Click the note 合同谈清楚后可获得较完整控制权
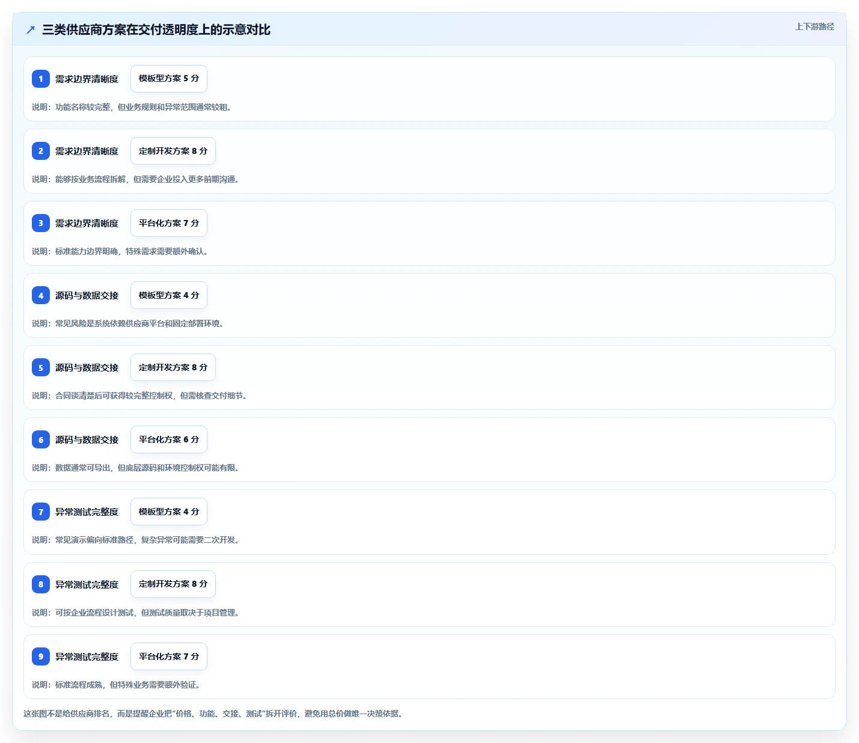This screenshot has height=743, width=859. tap(114, 396)
